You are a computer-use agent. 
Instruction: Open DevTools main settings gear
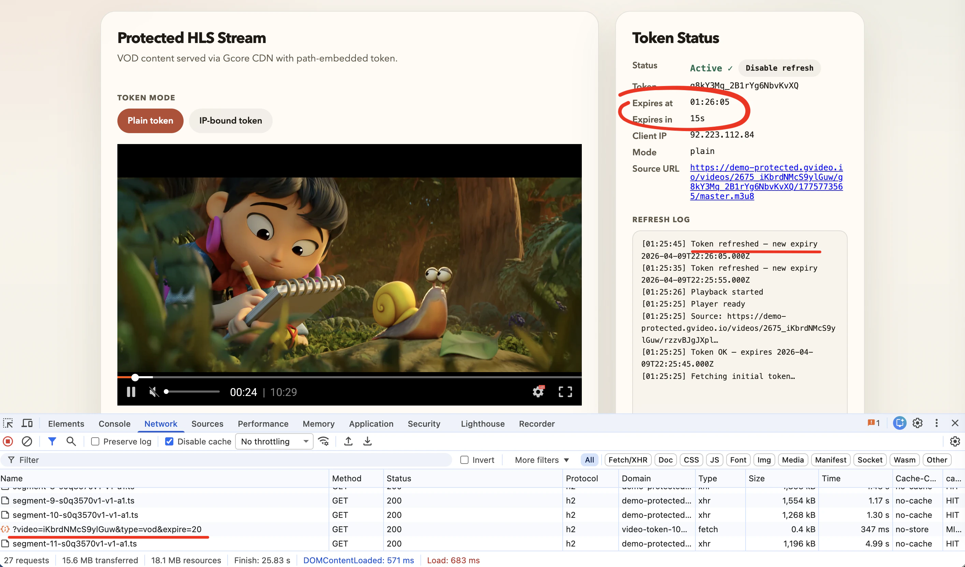918,423
